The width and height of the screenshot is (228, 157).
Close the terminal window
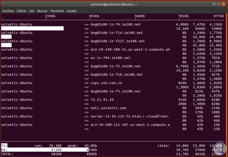pyautogui.click(x=223, y=4)
